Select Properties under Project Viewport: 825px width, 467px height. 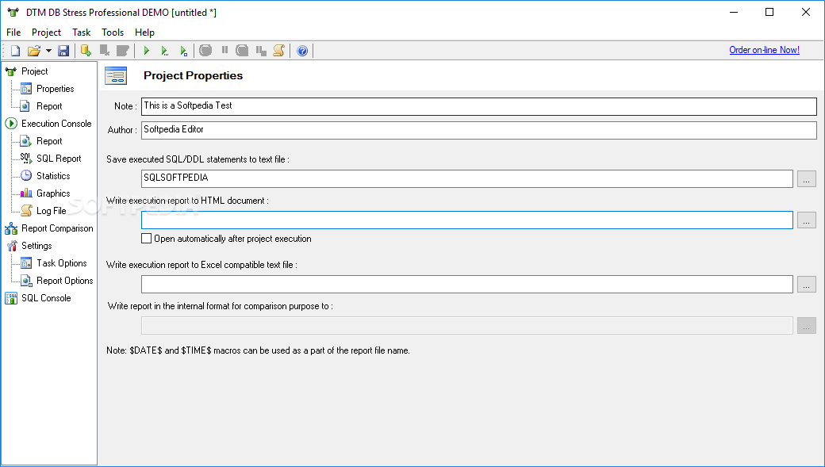(x=56, y=88)
